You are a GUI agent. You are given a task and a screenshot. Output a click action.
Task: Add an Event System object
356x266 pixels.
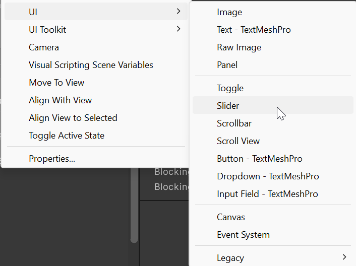[273, 235]
